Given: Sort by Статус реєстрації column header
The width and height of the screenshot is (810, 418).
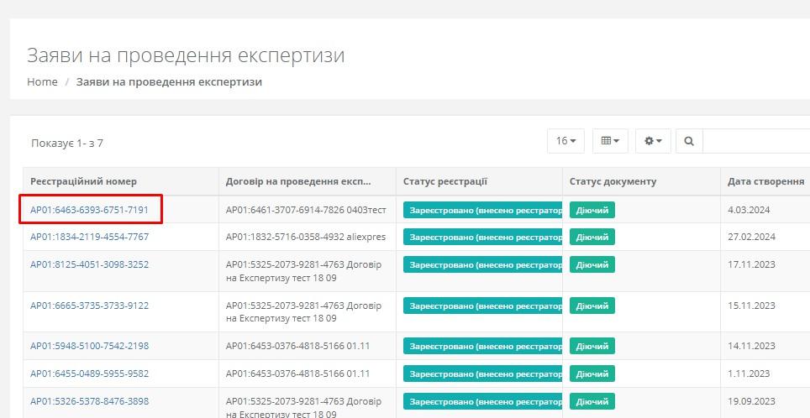Looking at the screenshot, I should pyautogui.click(x=444, y=181).
